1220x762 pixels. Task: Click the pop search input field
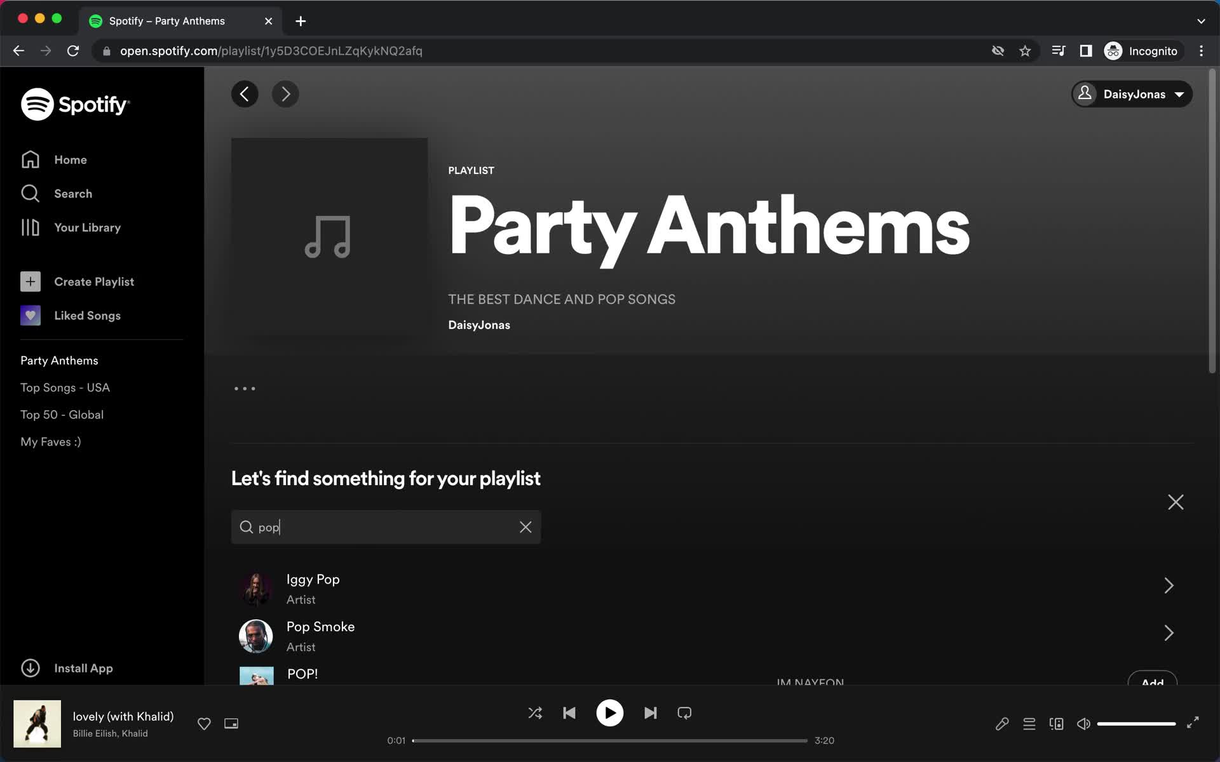click(x=386, y=526)
